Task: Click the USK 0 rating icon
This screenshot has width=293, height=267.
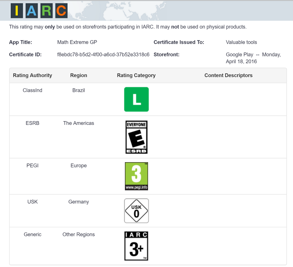Action: [136, 211]
